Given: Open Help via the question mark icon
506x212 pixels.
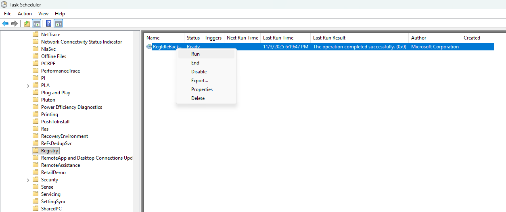Looking at the screenshot, I should click(48, 23).
